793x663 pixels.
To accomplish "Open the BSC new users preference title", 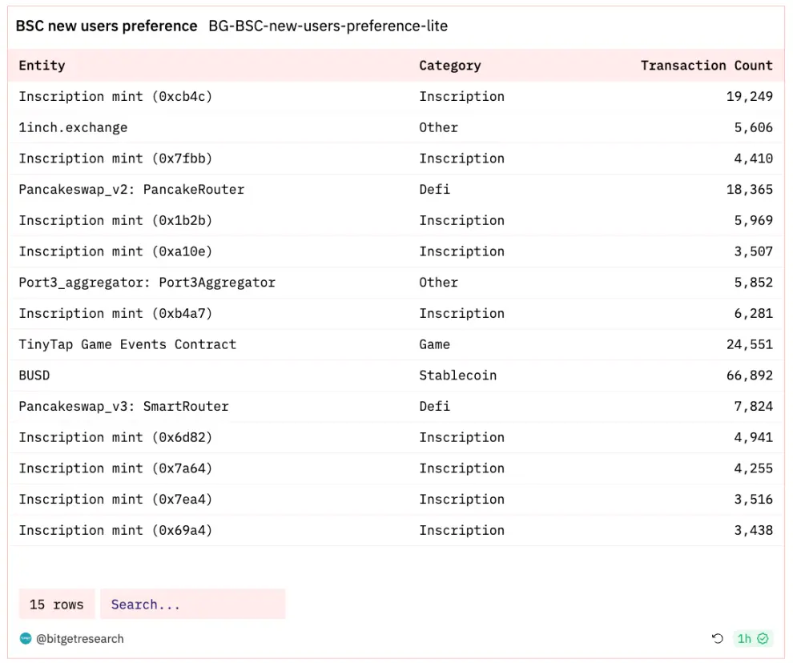I will coord(107,26).
